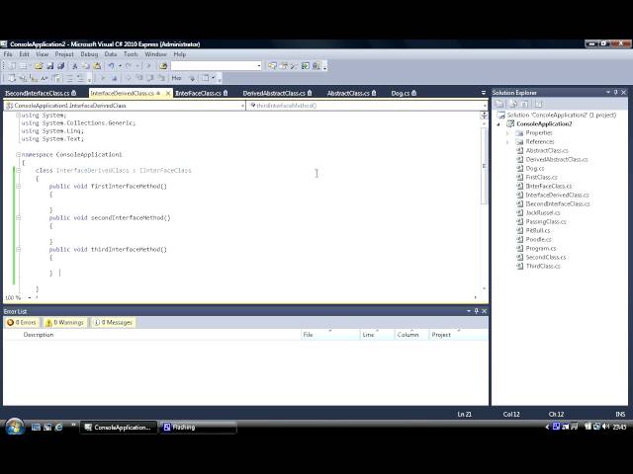Open the member dropdown showing thirdInterfaceMethod()
Screen dimensions: 633x474
485,106
